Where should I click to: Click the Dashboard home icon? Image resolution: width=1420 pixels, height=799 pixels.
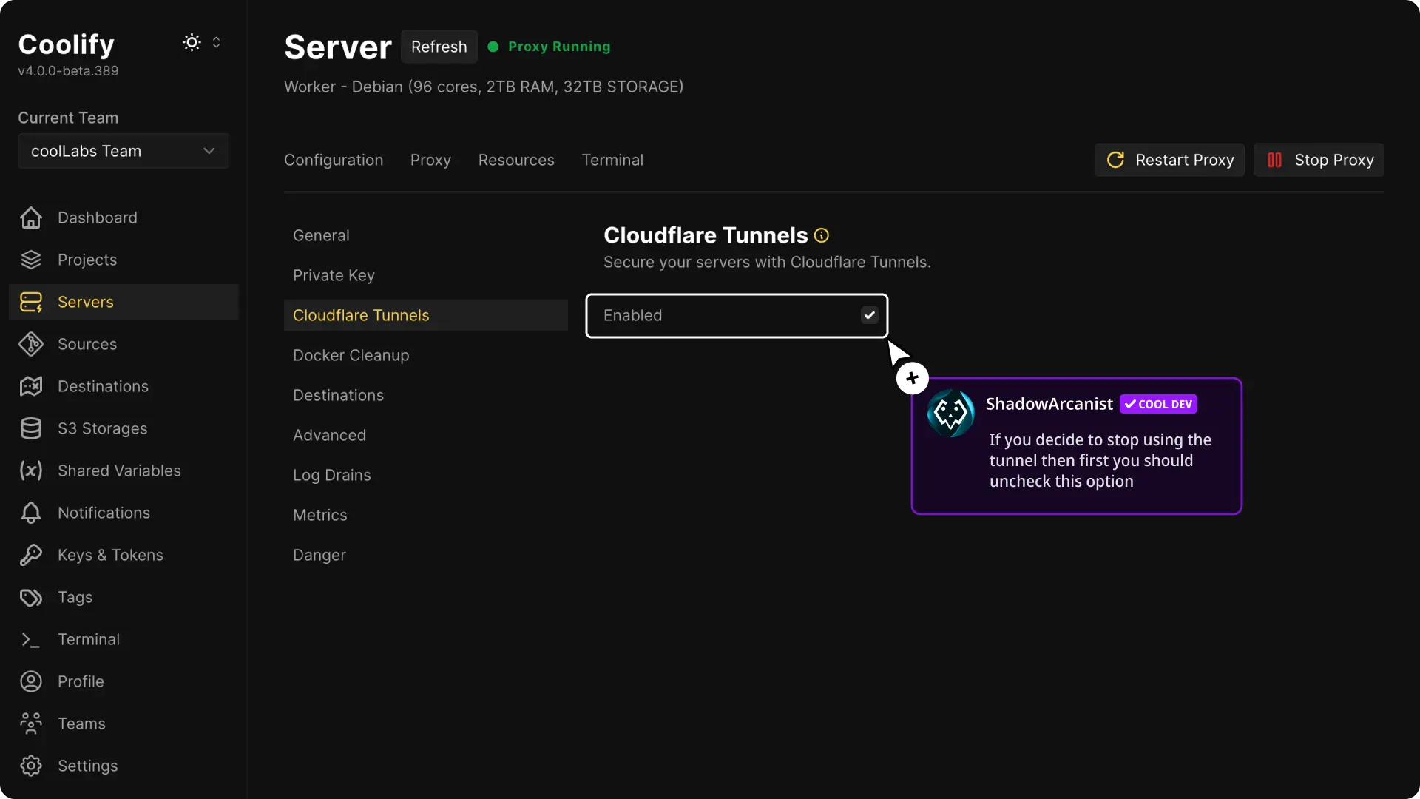pos(31,218)
